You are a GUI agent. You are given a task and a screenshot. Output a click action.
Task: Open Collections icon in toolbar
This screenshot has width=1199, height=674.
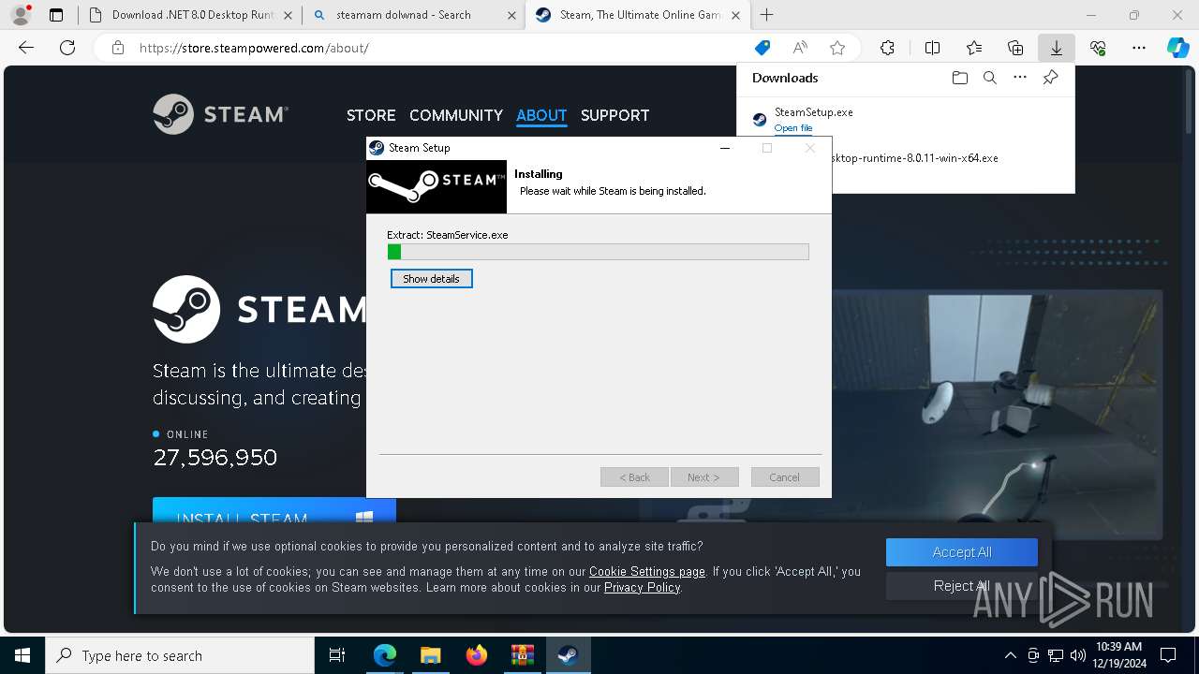pos(1015,48)
